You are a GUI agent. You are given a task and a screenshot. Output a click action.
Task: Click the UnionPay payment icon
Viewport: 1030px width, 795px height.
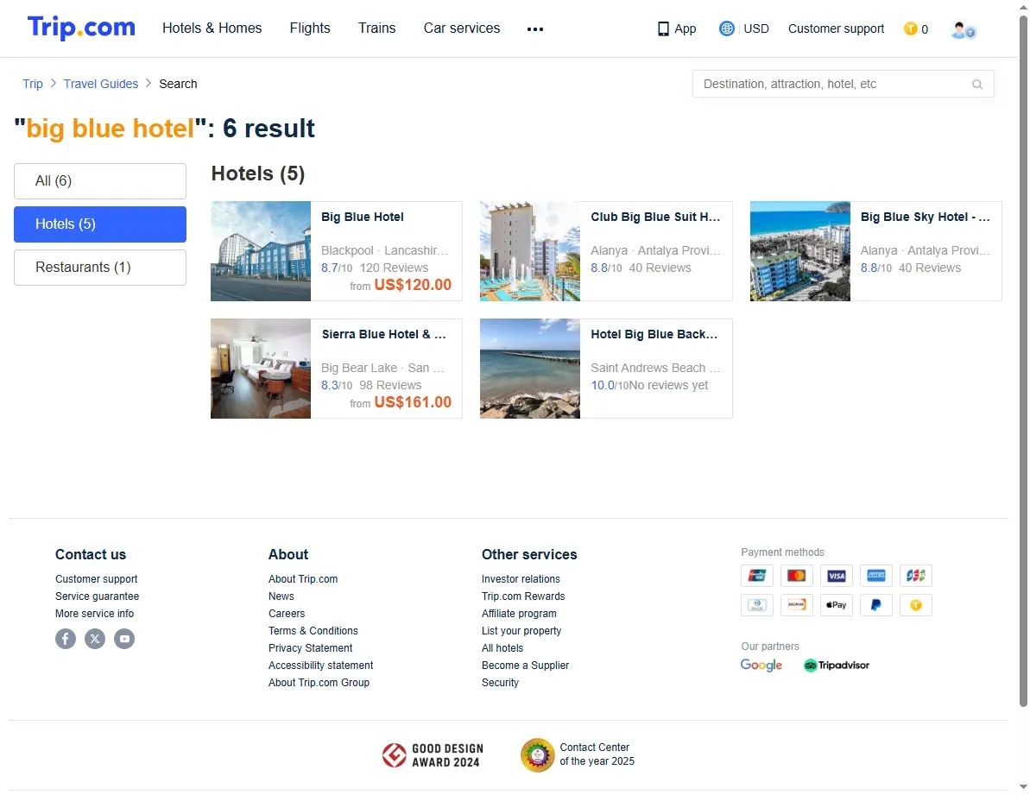point(756,576)
